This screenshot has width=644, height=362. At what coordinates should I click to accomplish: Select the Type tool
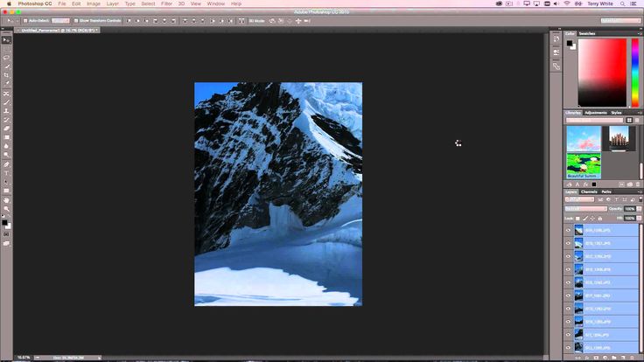(6, 173)
